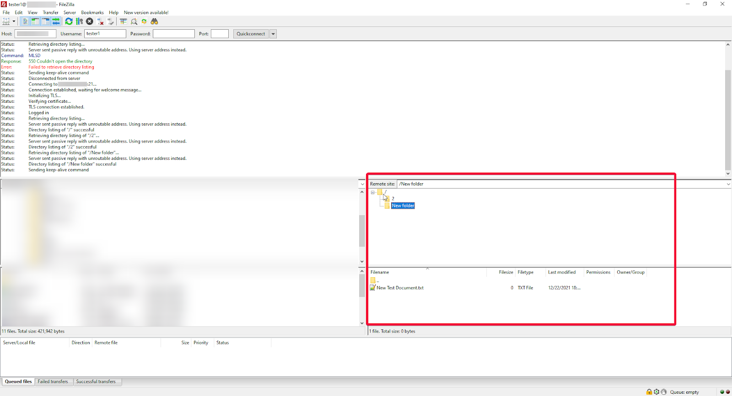
Task: Open the View menu
Action: click(x=32, y=12)
